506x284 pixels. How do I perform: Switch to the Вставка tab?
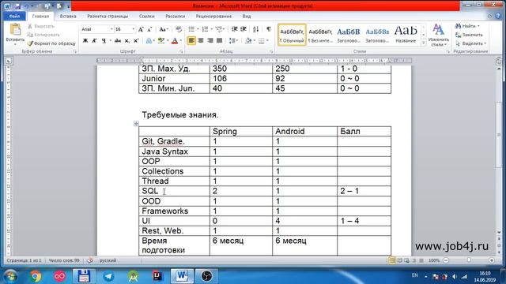click(x=68, y=16)
